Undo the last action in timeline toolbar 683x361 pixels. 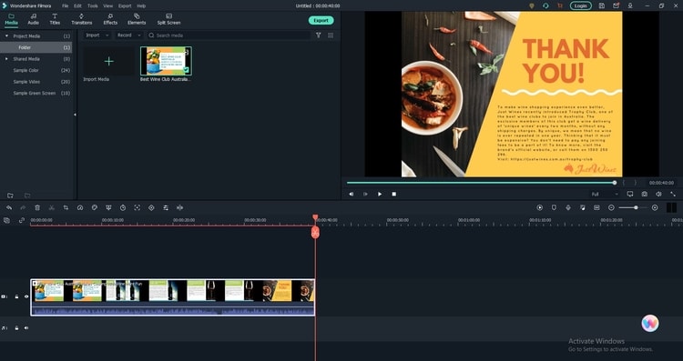coord(9,208)
